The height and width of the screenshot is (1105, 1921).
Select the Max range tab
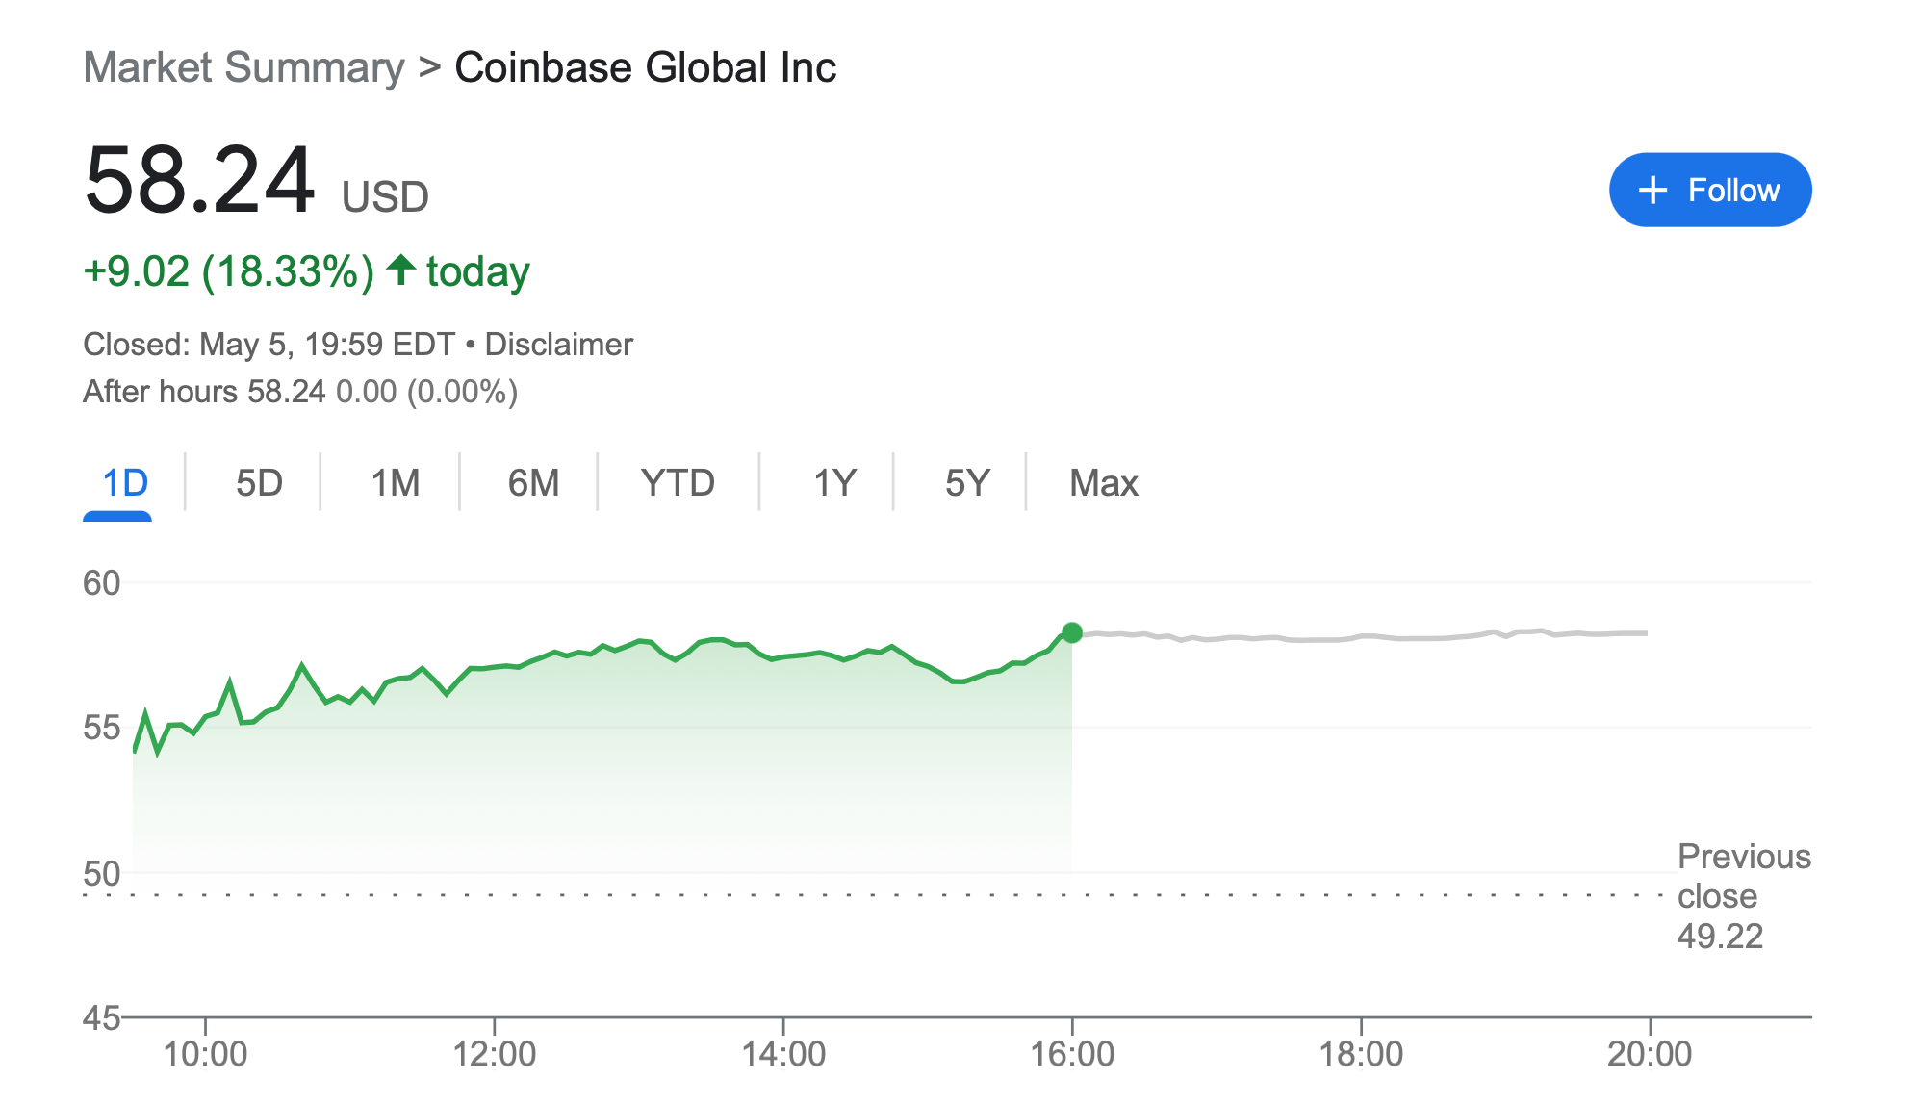click(1103, 483)
